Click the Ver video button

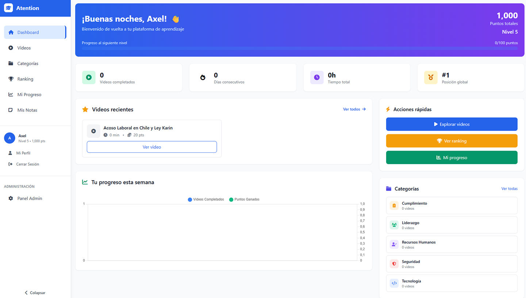point(151,147)
